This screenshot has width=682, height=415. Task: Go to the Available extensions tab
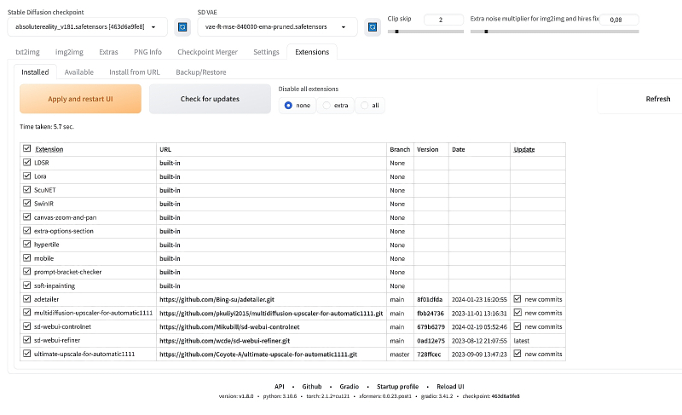click(78, 72)
